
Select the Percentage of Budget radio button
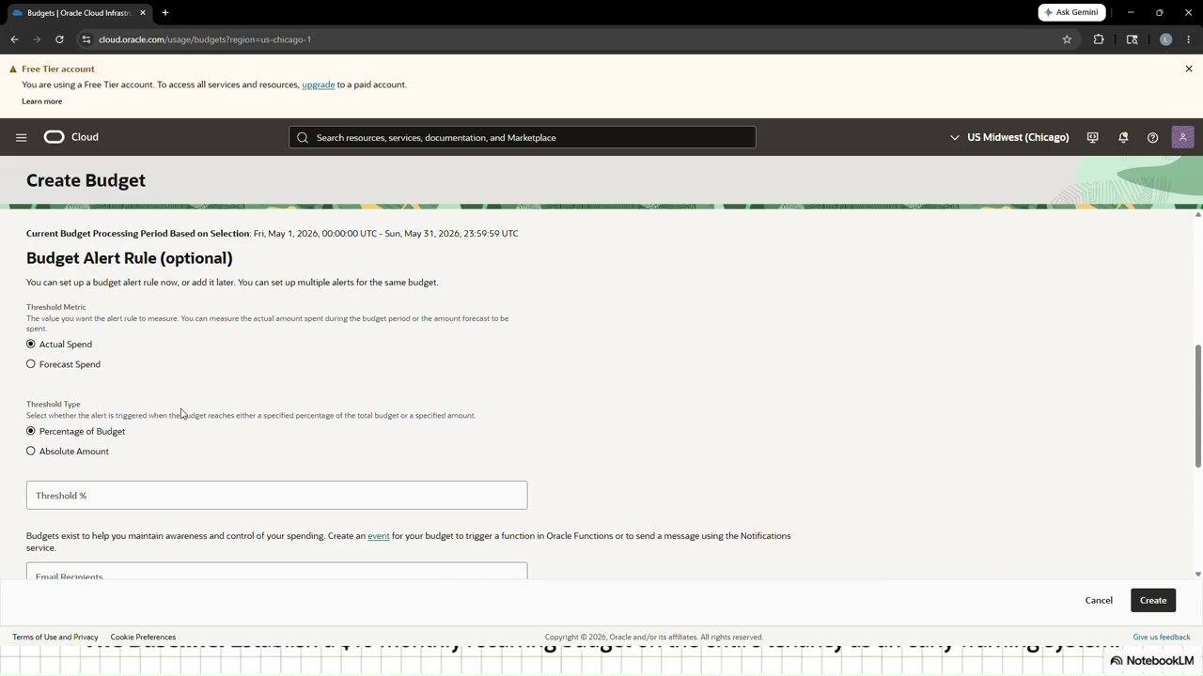tap(31, 431)
